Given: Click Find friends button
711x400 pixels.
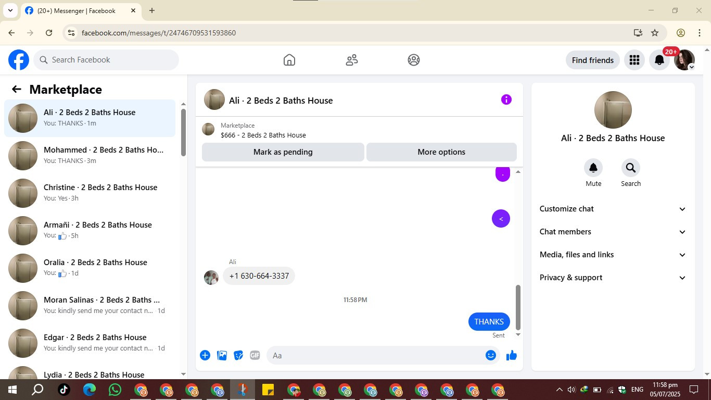Looking at the screenshot, I should (x=593, y=60).
